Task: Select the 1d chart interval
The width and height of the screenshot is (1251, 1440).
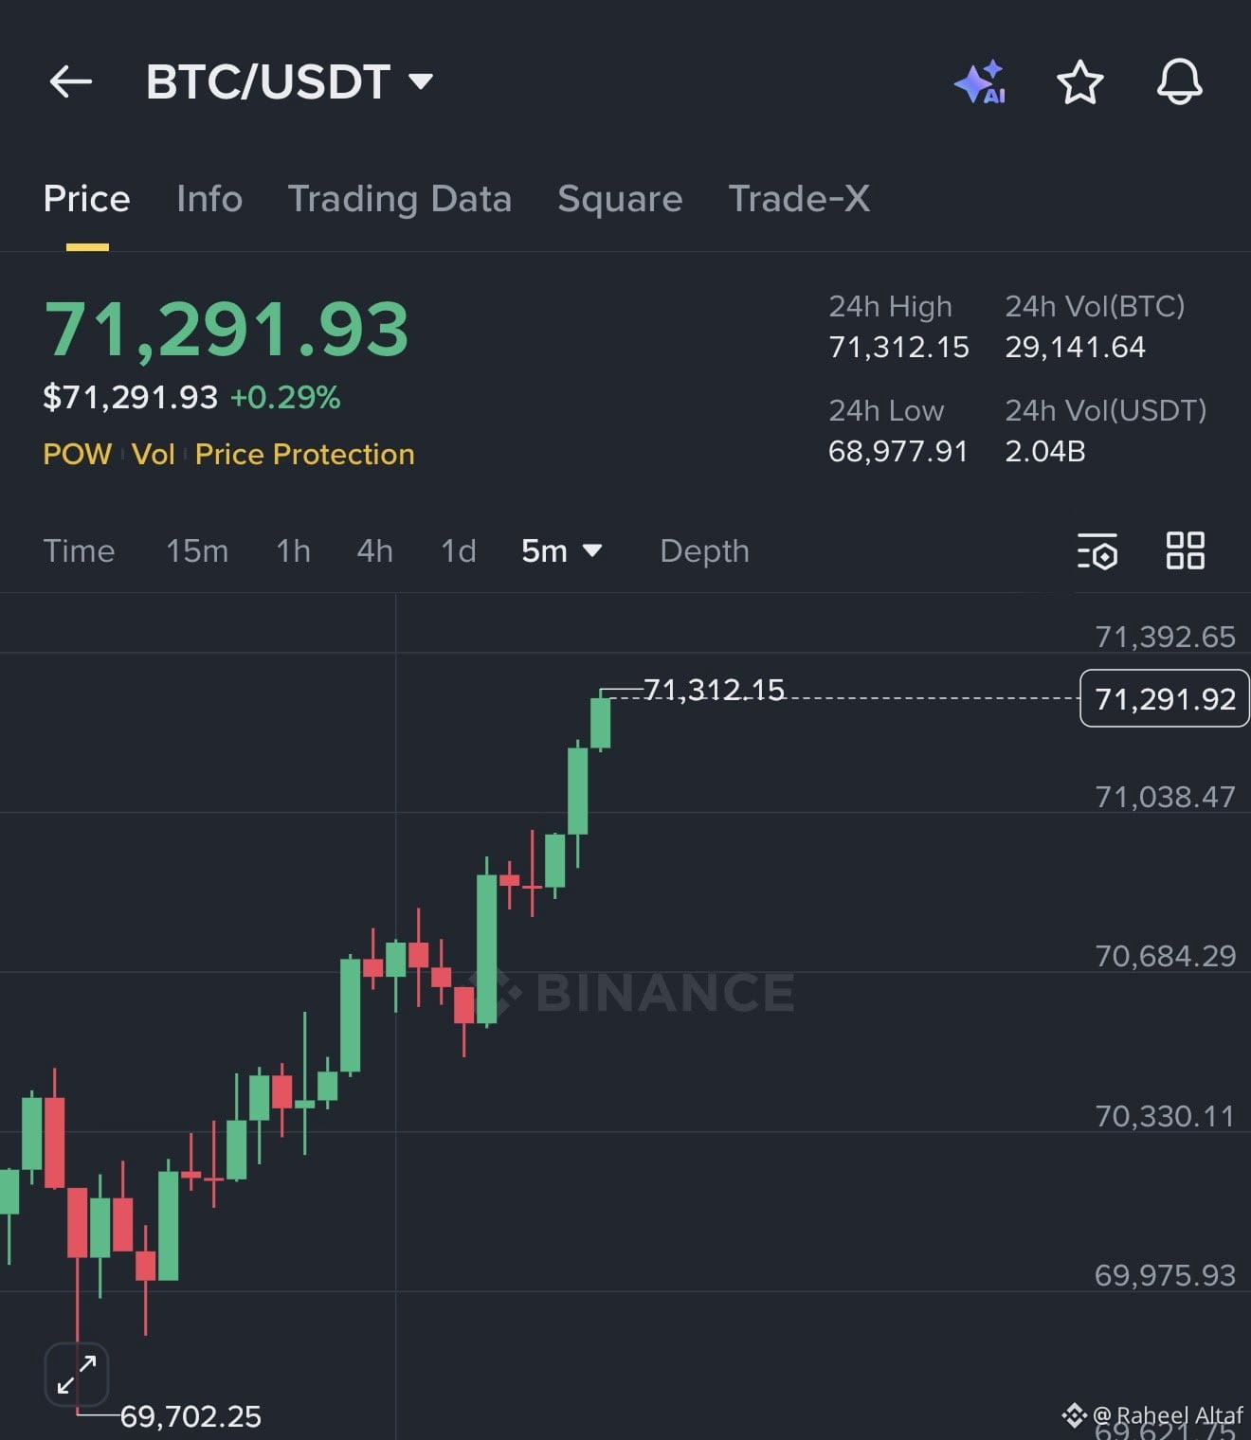Action: point(459,550)
